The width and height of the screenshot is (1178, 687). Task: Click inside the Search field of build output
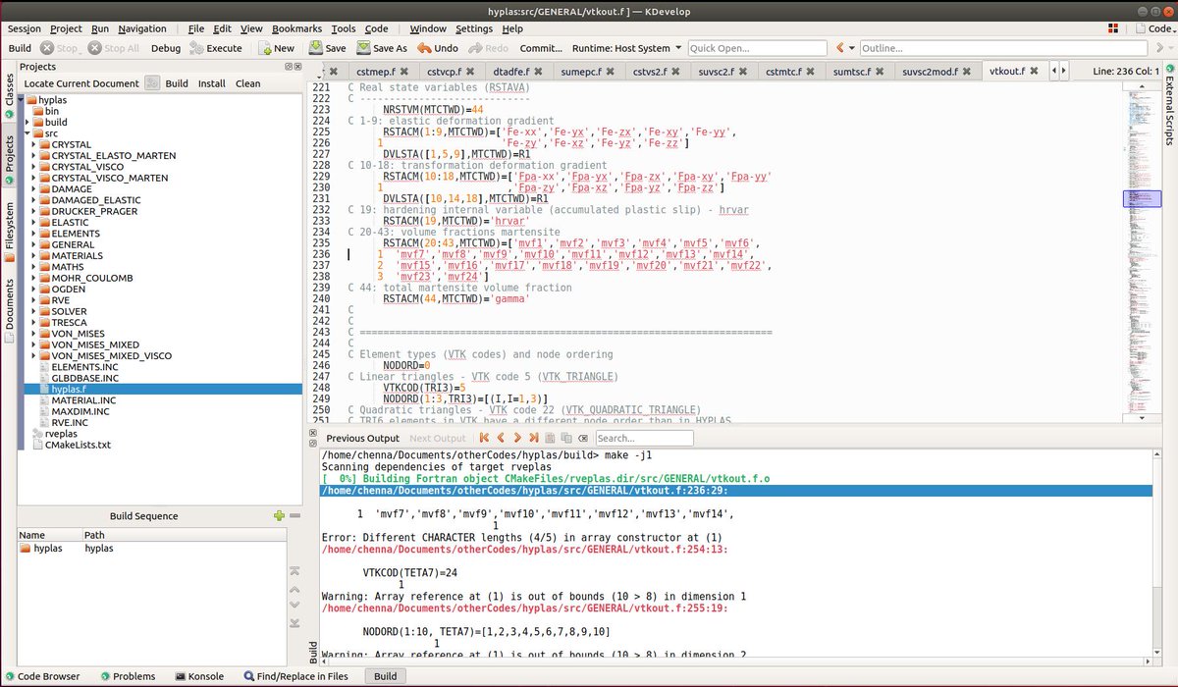643,438
